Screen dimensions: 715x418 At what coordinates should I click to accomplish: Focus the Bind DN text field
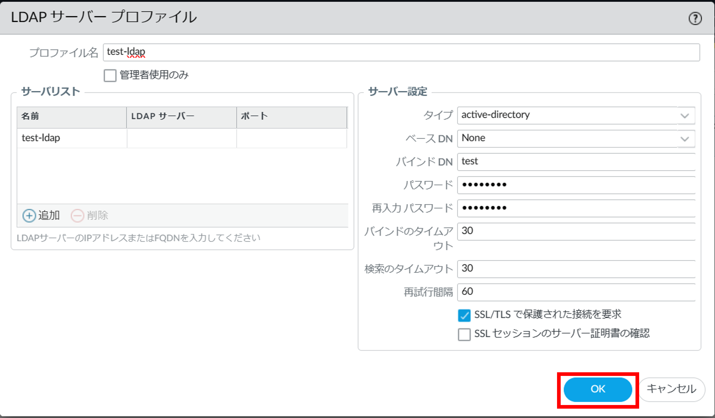[x=576, y=162]
